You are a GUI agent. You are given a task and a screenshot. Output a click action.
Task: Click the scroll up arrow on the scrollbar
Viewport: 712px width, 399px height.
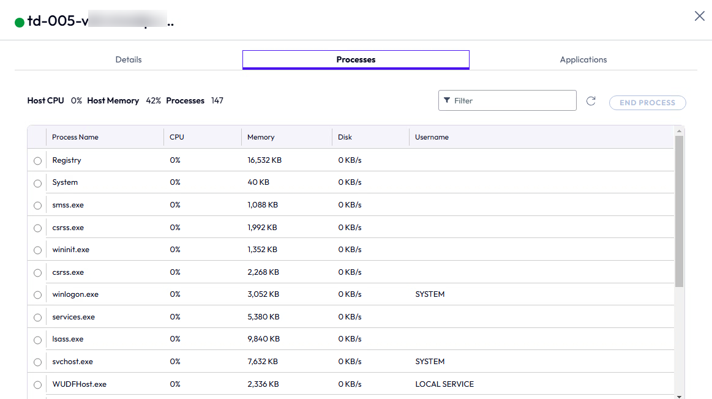coord(679,131)
